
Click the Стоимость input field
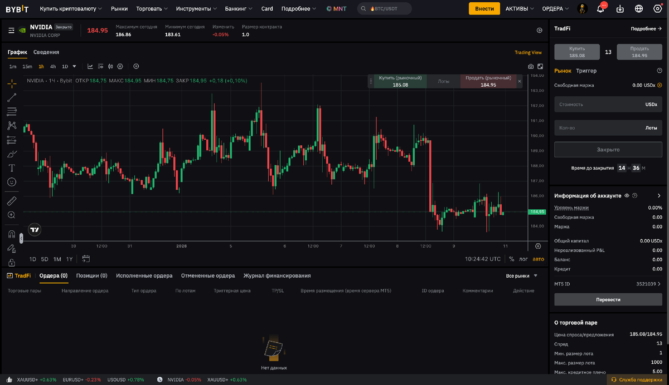click(x=608, y=104)
